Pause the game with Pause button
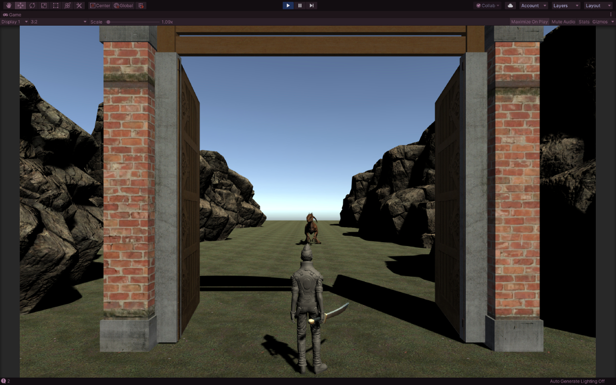Screen dimensions: 616x385 point(300,5)
